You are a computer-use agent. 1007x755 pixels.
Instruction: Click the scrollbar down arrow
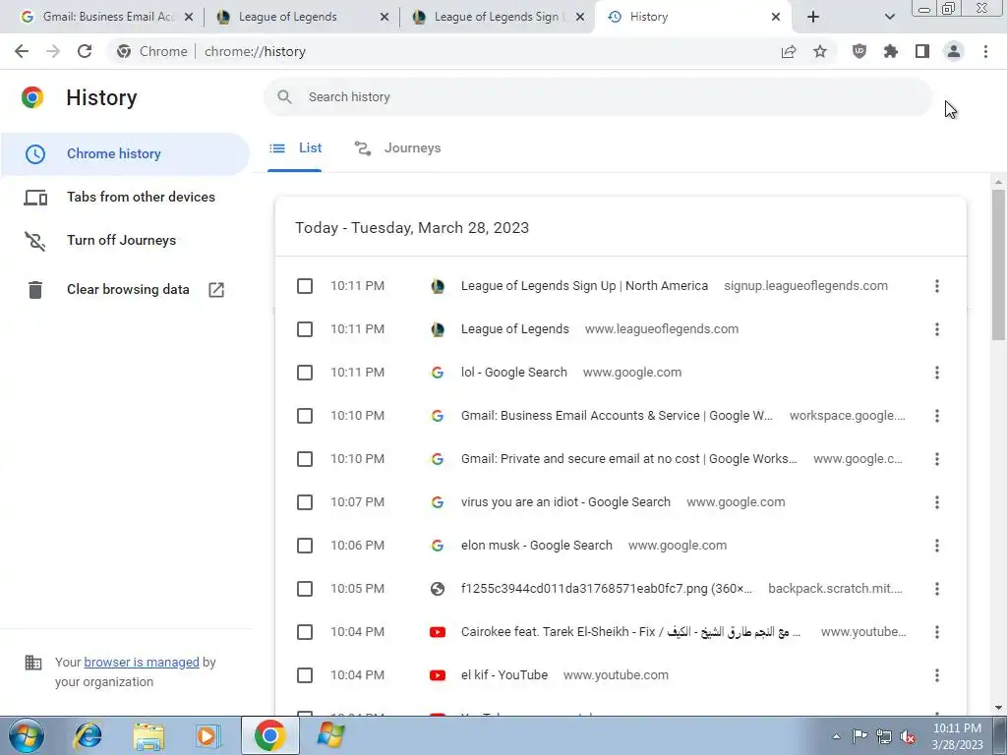999,708
